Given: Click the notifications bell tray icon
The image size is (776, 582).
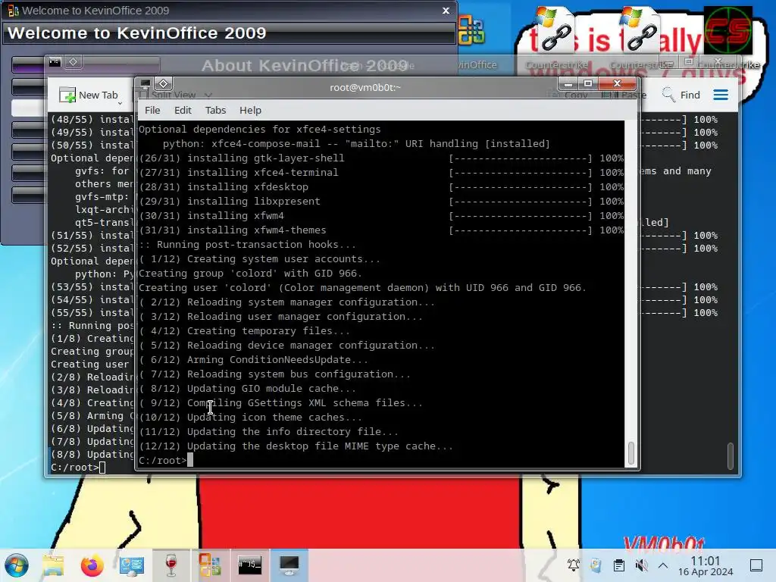Looking at the screenshot, I should pos(574,565).
